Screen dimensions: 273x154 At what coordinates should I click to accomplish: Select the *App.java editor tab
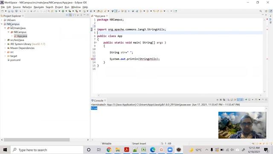point(100,16)
